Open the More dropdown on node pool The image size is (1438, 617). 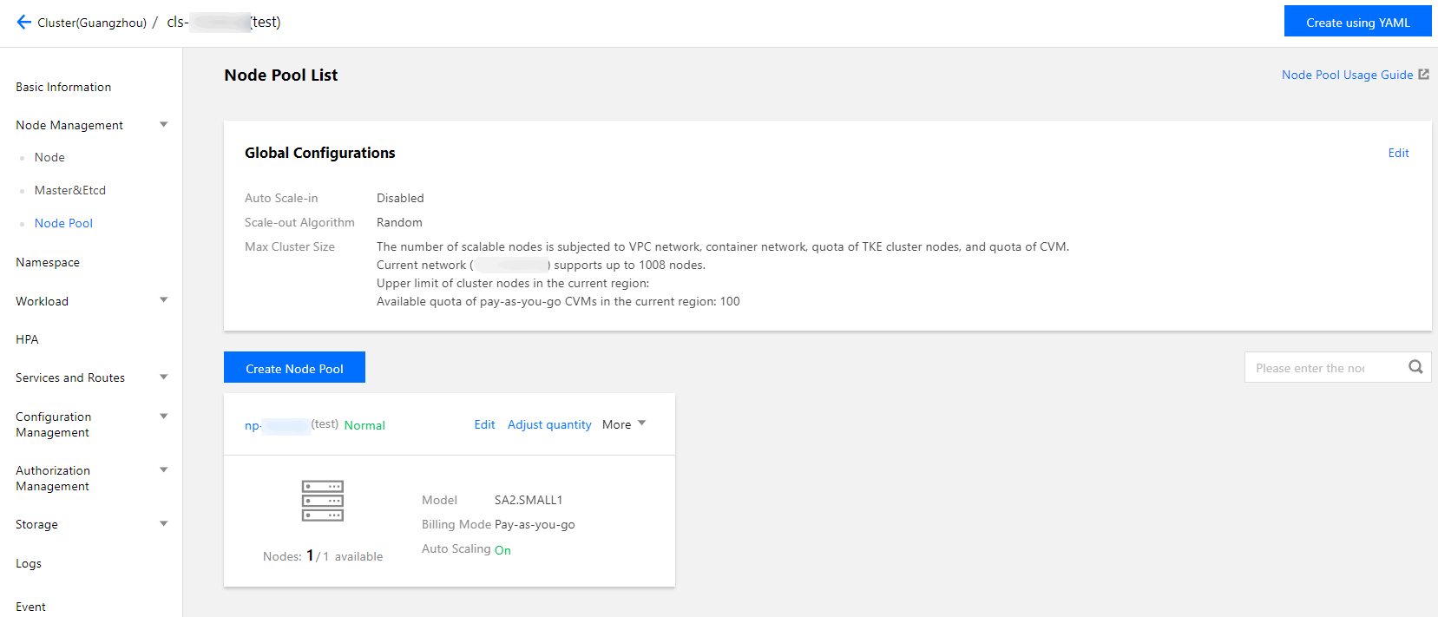(x=624, y=424)
